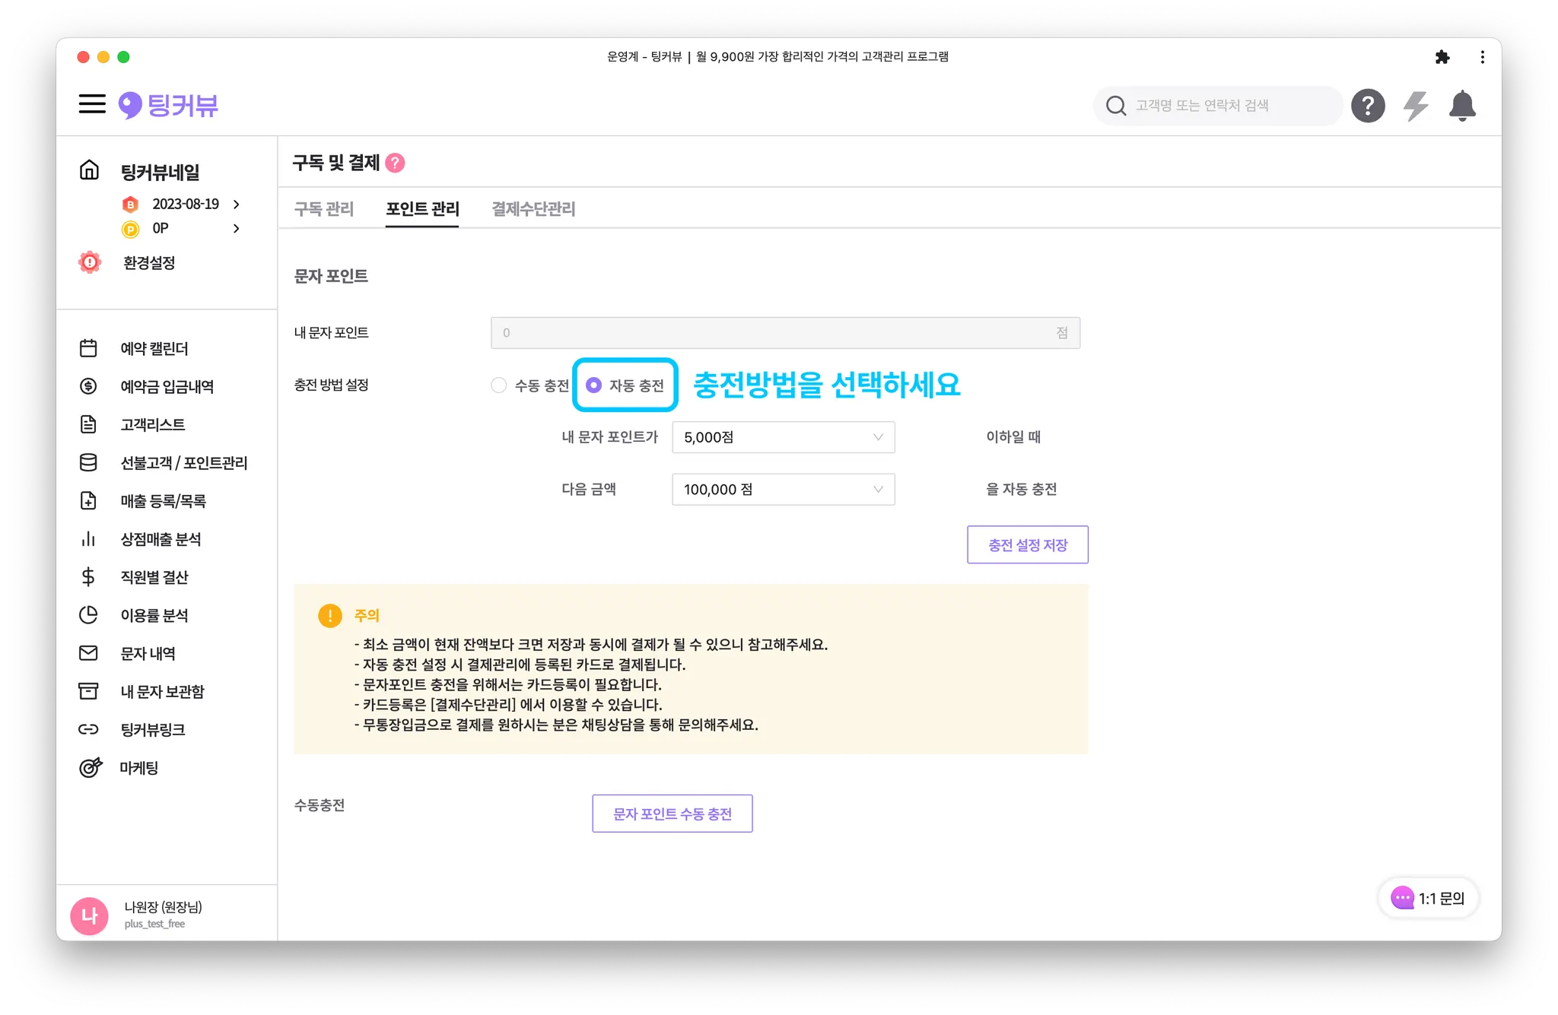This screenshot has width=1558, height=1015.
Task: Expand the 0P points chevron
Action: point(237,229)
